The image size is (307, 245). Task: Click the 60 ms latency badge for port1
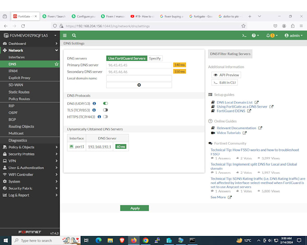point(121,146)
